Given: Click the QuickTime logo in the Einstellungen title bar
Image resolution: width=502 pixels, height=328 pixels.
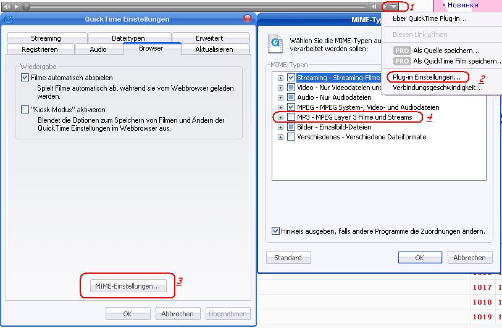Looking at the screenshot, I should coord(9,19).
